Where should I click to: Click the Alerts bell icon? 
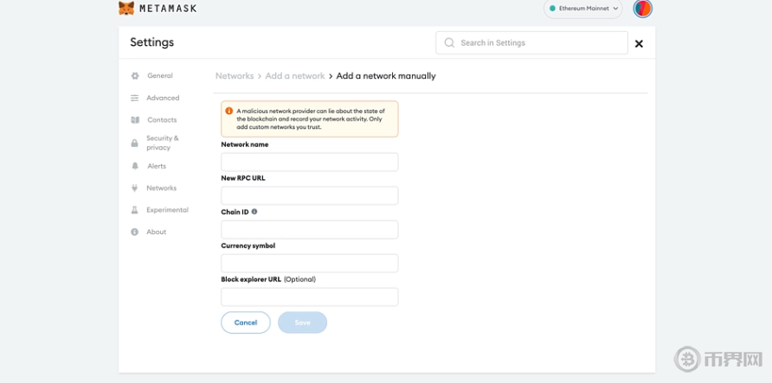[135, 166]
